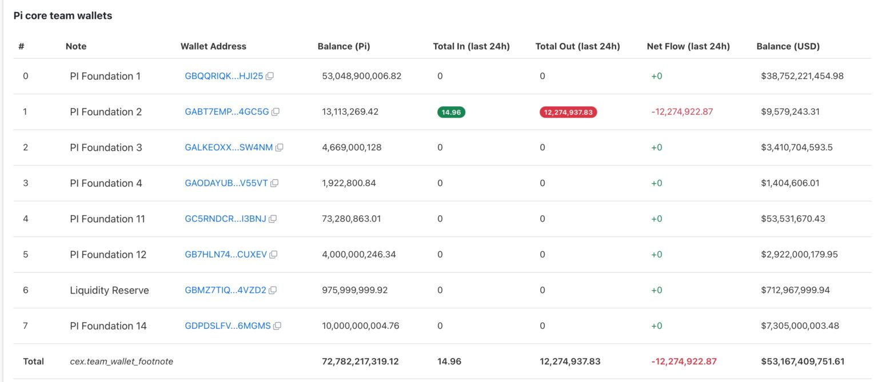Copy PI Foundation 1 wallet address icon

pos(270,76)
